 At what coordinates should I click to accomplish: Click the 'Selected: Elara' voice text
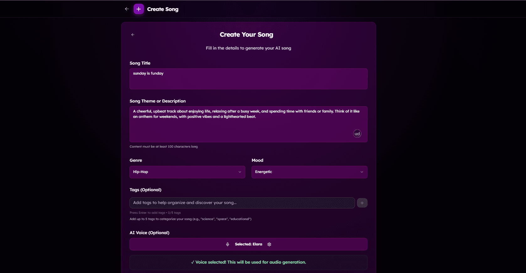point(248,244)
